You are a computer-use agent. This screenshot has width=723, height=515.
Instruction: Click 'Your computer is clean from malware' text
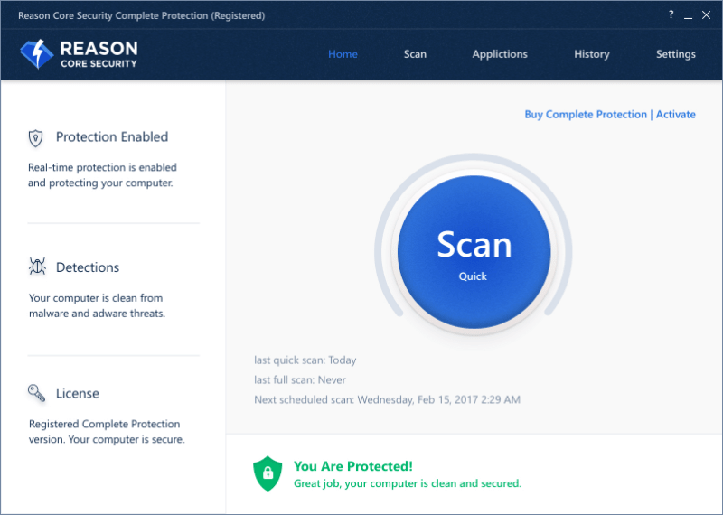point(97,305)
